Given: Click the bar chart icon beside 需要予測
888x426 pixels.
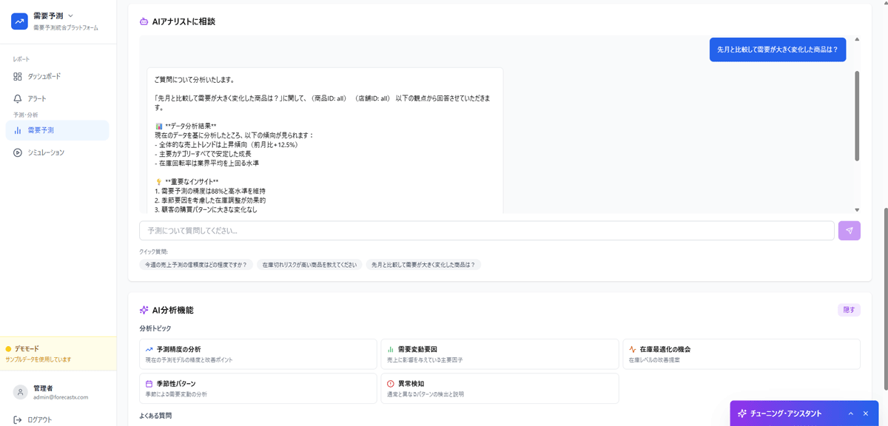Looking at the screenshot, I should click(18, 130).
